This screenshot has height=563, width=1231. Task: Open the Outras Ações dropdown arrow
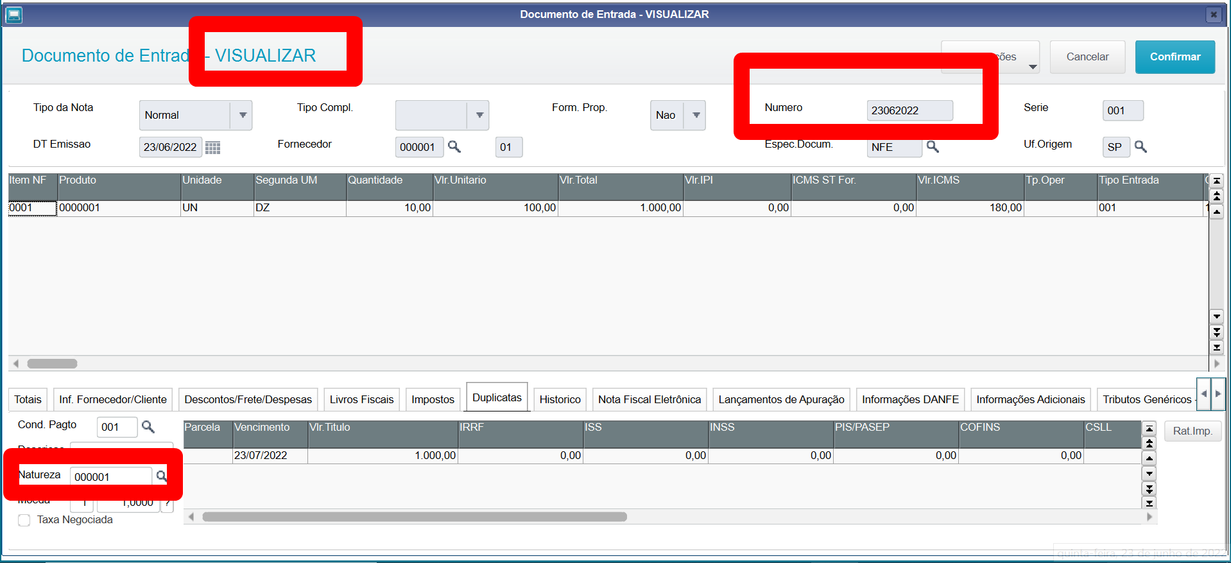[x=1032, y=67]
